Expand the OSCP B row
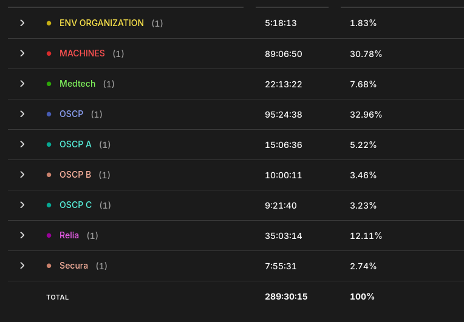 tap(22, 175)
